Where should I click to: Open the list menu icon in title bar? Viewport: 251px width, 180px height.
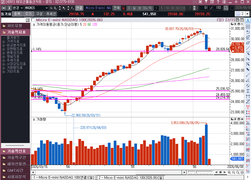click(224, 2)
